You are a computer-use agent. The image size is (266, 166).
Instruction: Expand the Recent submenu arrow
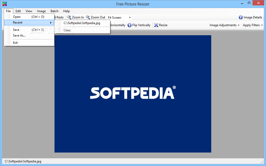(51, 23)
